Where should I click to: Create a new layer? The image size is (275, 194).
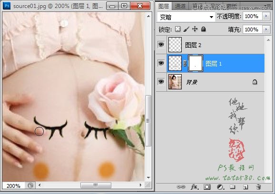tap(246, 187)
